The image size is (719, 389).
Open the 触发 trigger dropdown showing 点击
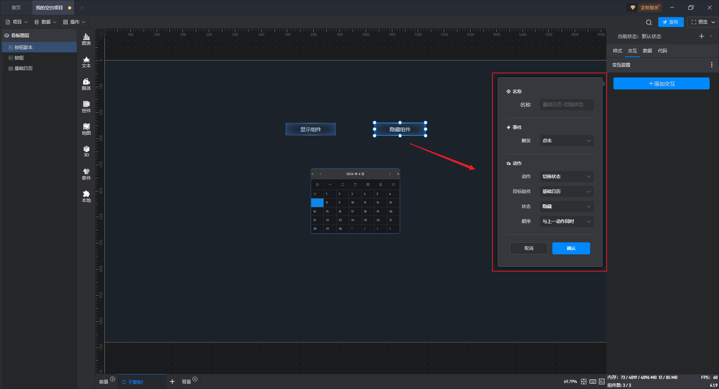point(567,141)
